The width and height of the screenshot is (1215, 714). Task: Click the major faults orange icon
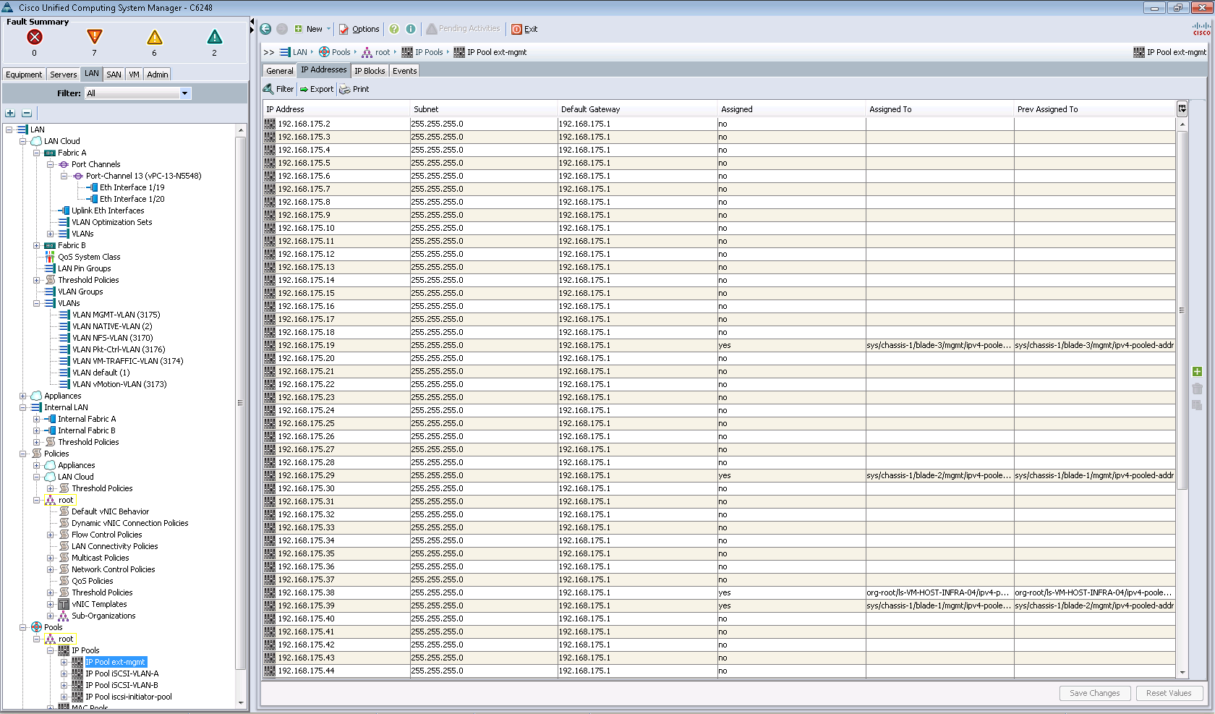click(94, 37)
